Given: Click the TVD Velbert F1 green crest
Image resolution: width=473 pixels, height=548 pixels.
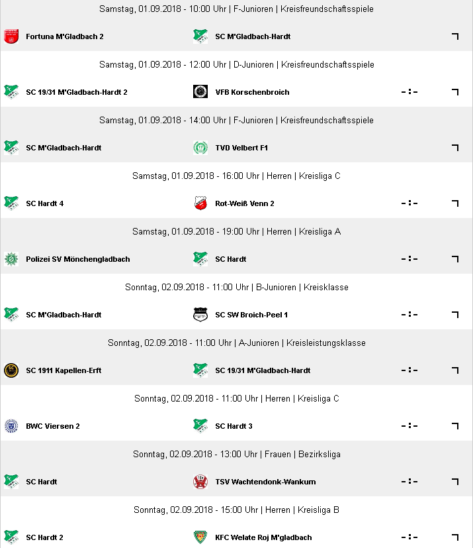Looking at the screenshot, I should pos(200,148).
